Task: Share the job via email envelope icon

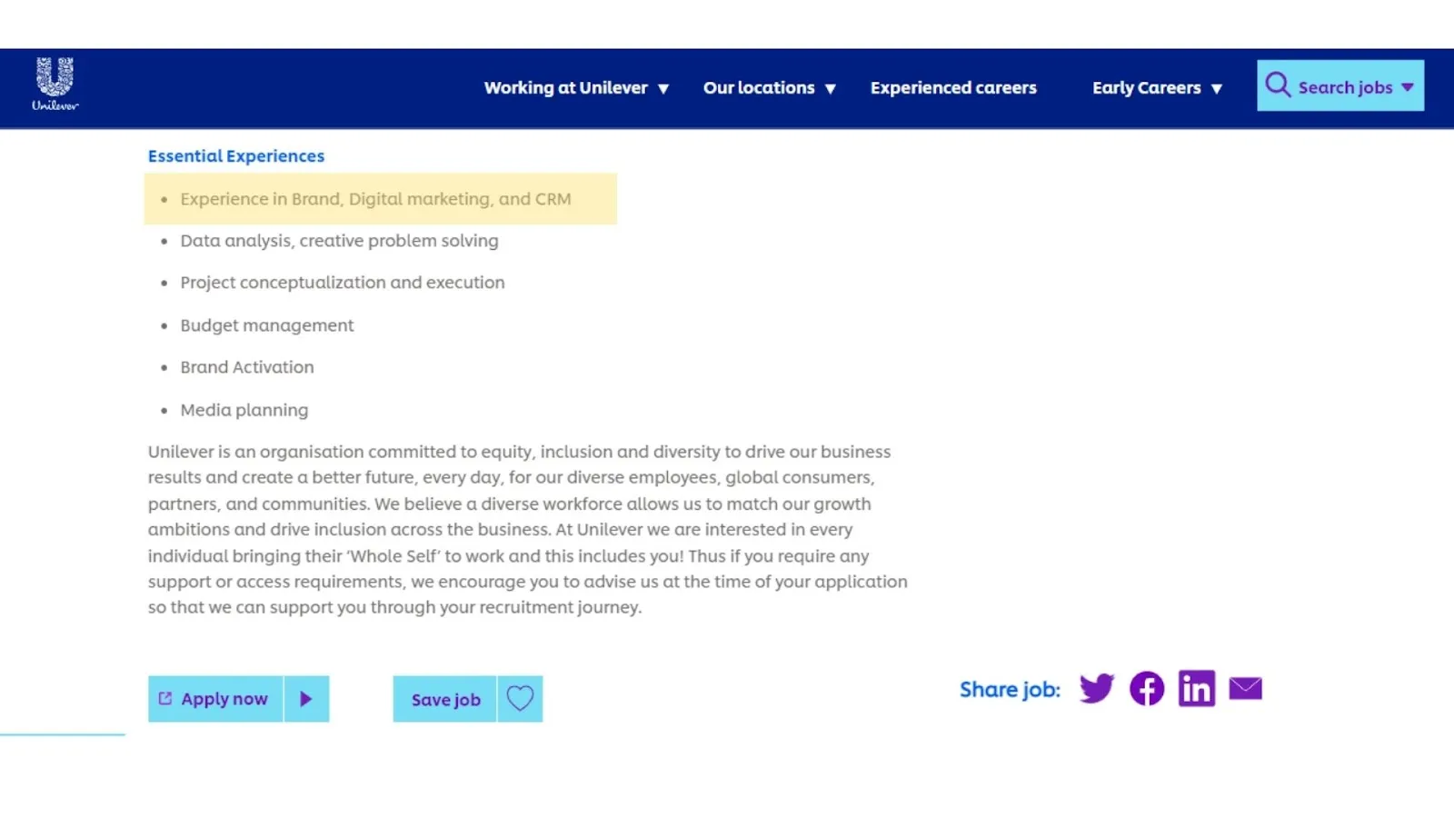Action: [1245, 689]
